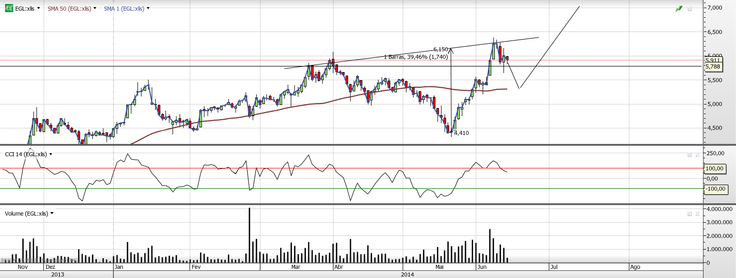Close the Volume panel
Screen dimensions: 736x278
(x=697, y=214)
